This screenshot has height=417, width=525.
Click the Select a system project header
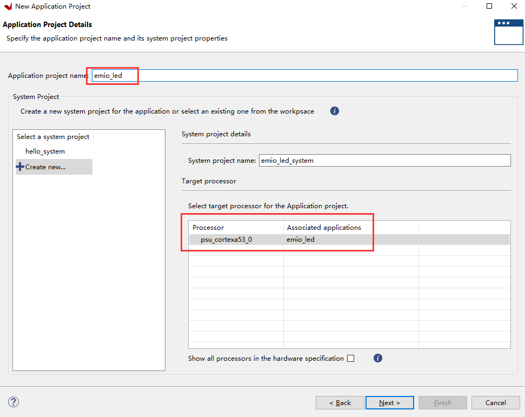click(53, 137)
